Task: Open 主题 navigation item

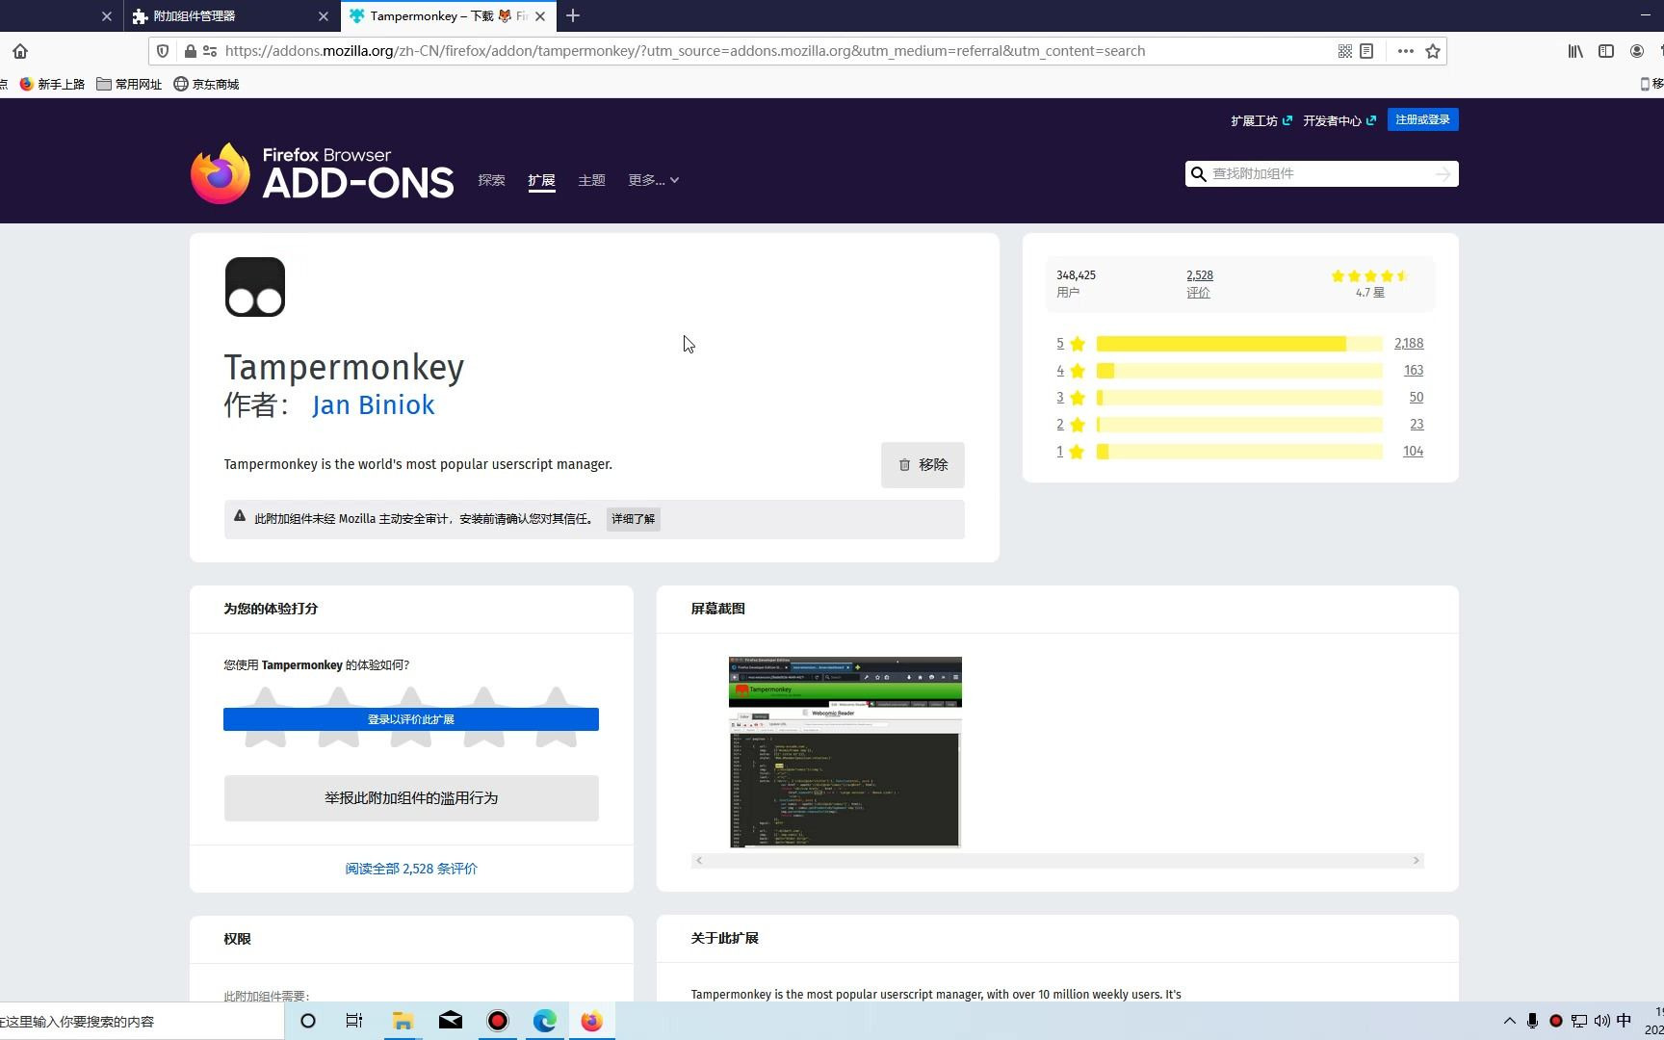Action: pyautogui.click(x=591, y=180)
